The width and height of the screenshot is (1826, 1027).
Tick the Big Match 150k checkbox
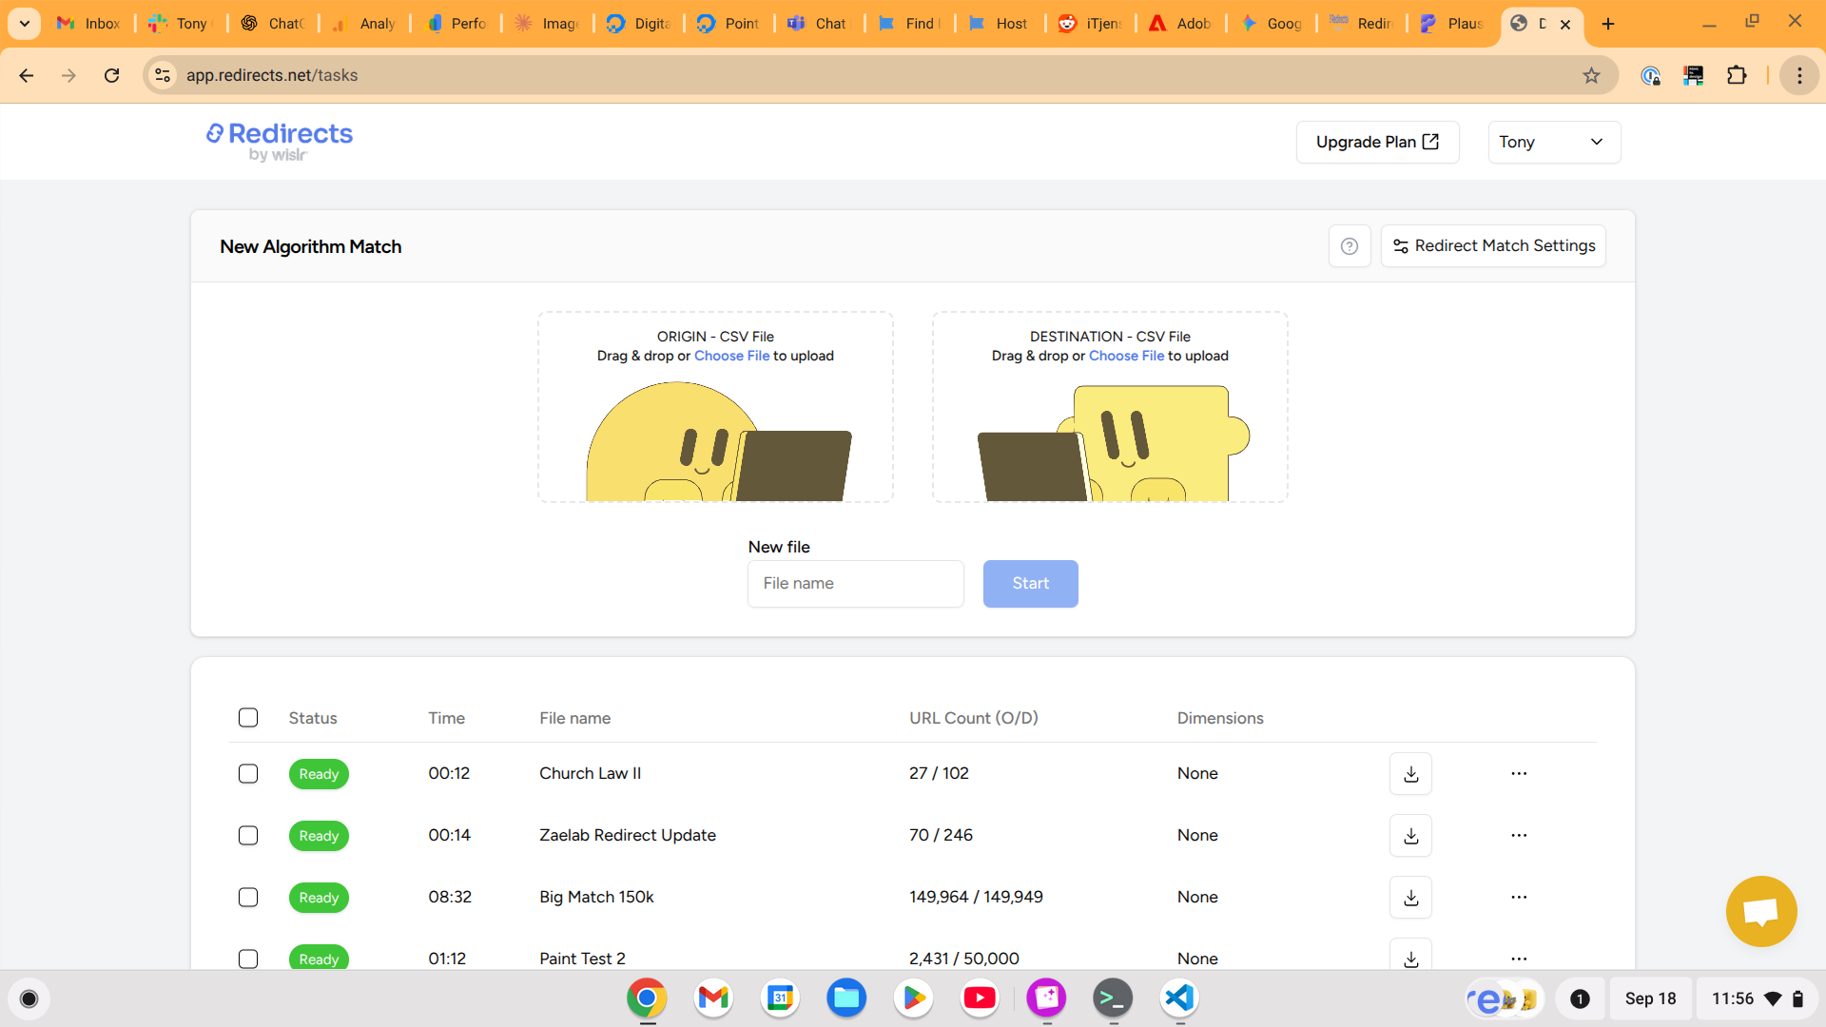pos(248,898)
